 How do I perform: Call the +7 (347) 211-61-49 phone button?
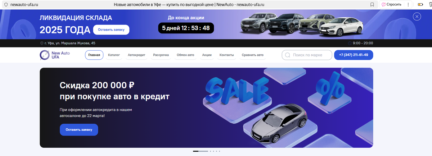tap(354, 55)
